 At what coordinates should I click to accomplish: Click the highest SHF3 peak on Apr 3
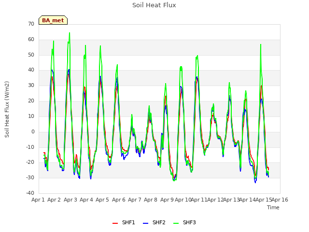(x=70, y=33)
